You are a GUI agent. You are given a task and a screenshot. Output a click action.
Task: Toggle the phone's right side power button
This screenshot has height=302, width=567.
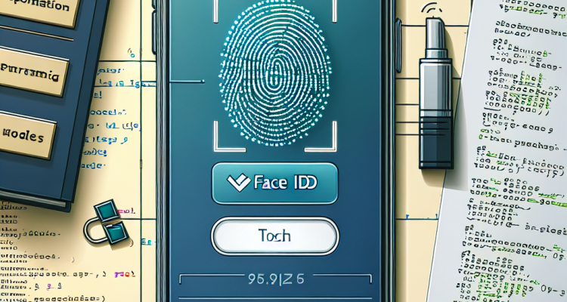tap(398, 45)
